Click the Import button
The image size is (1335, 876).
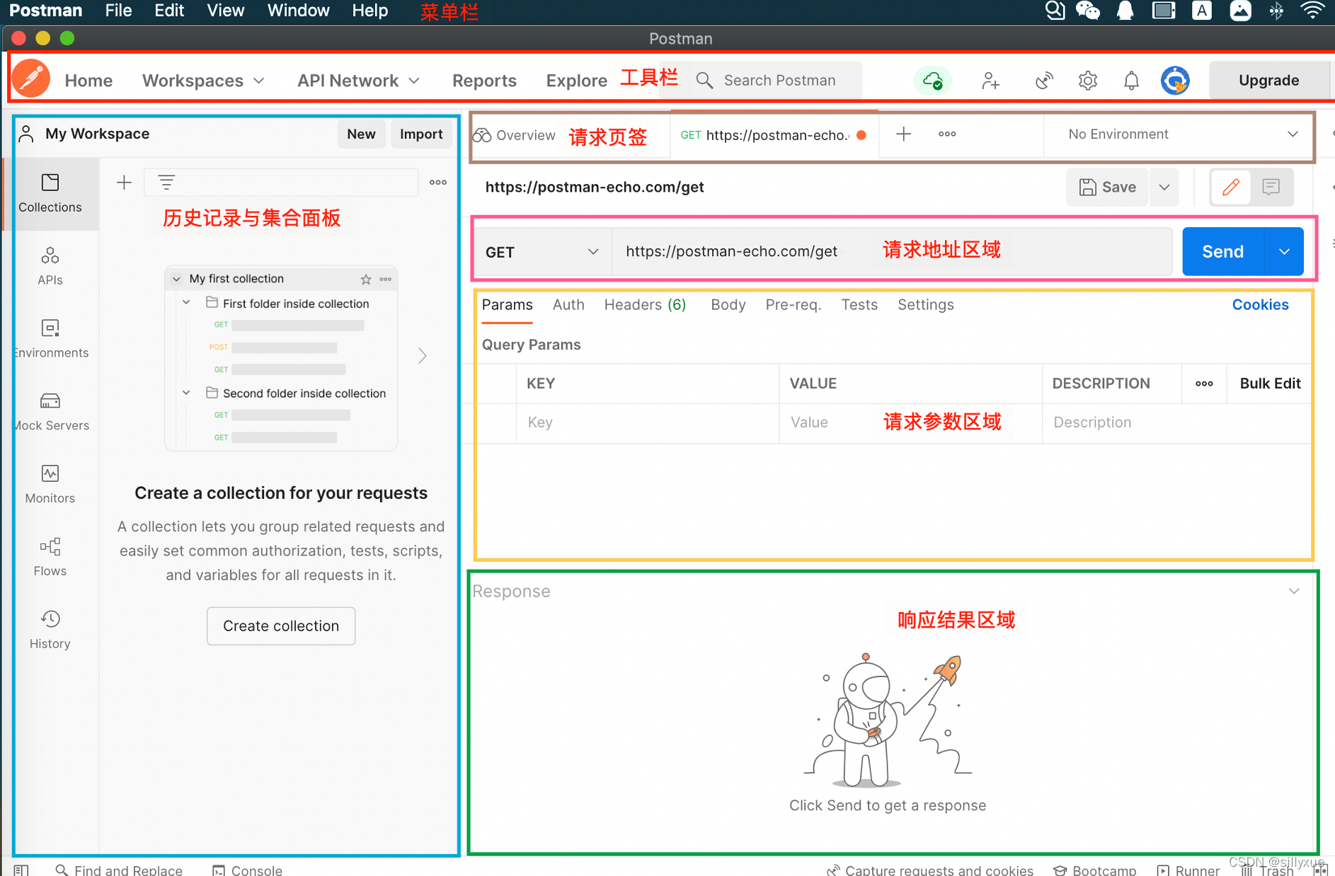pos(421,134)
